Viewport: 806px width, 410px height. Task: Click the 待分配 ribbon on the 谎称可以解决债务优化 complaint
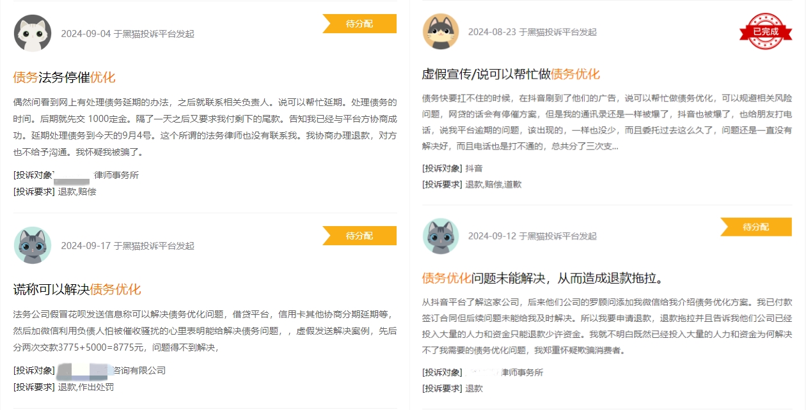pos(360,236)
